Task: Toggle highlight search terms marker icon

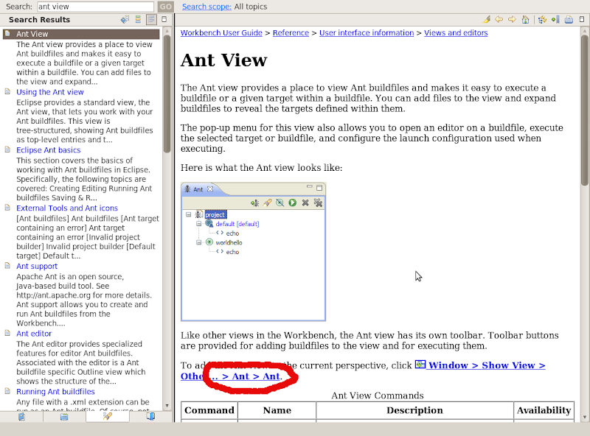Action: [x=486, y=20]
